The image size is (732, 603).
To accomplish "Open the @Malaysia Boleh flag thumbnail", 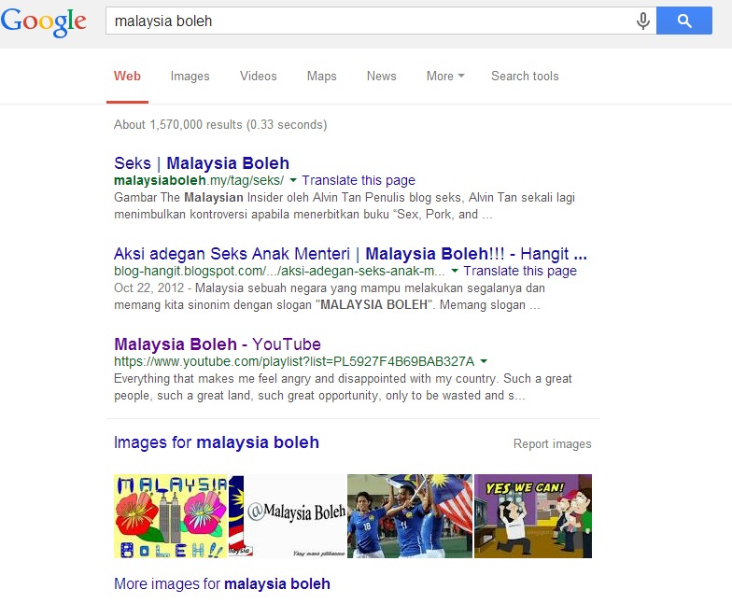I will click(288, 516).
